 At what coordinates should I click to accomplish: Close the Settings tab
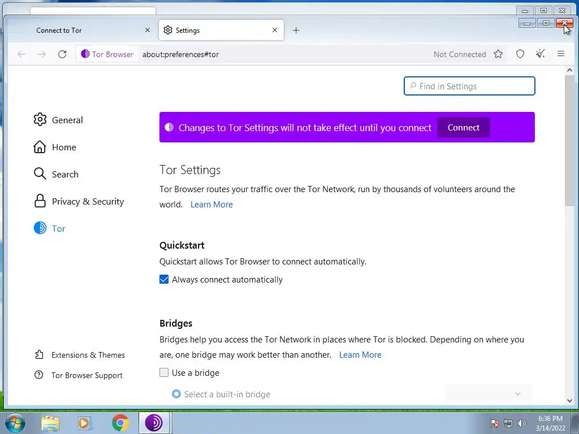pos(275,30)
